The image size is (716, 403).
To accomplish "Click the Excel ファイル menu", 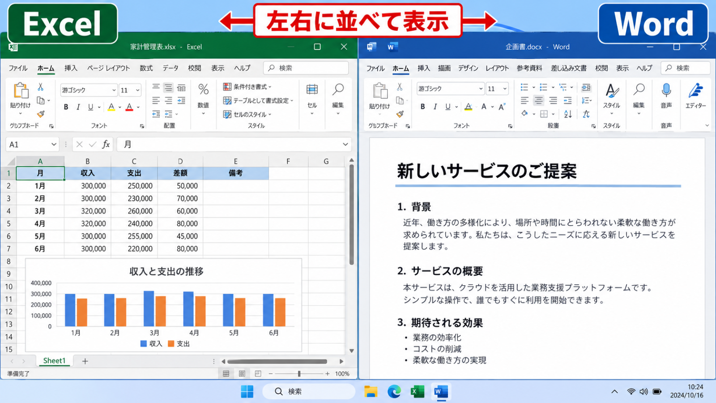I will [18, 68].
